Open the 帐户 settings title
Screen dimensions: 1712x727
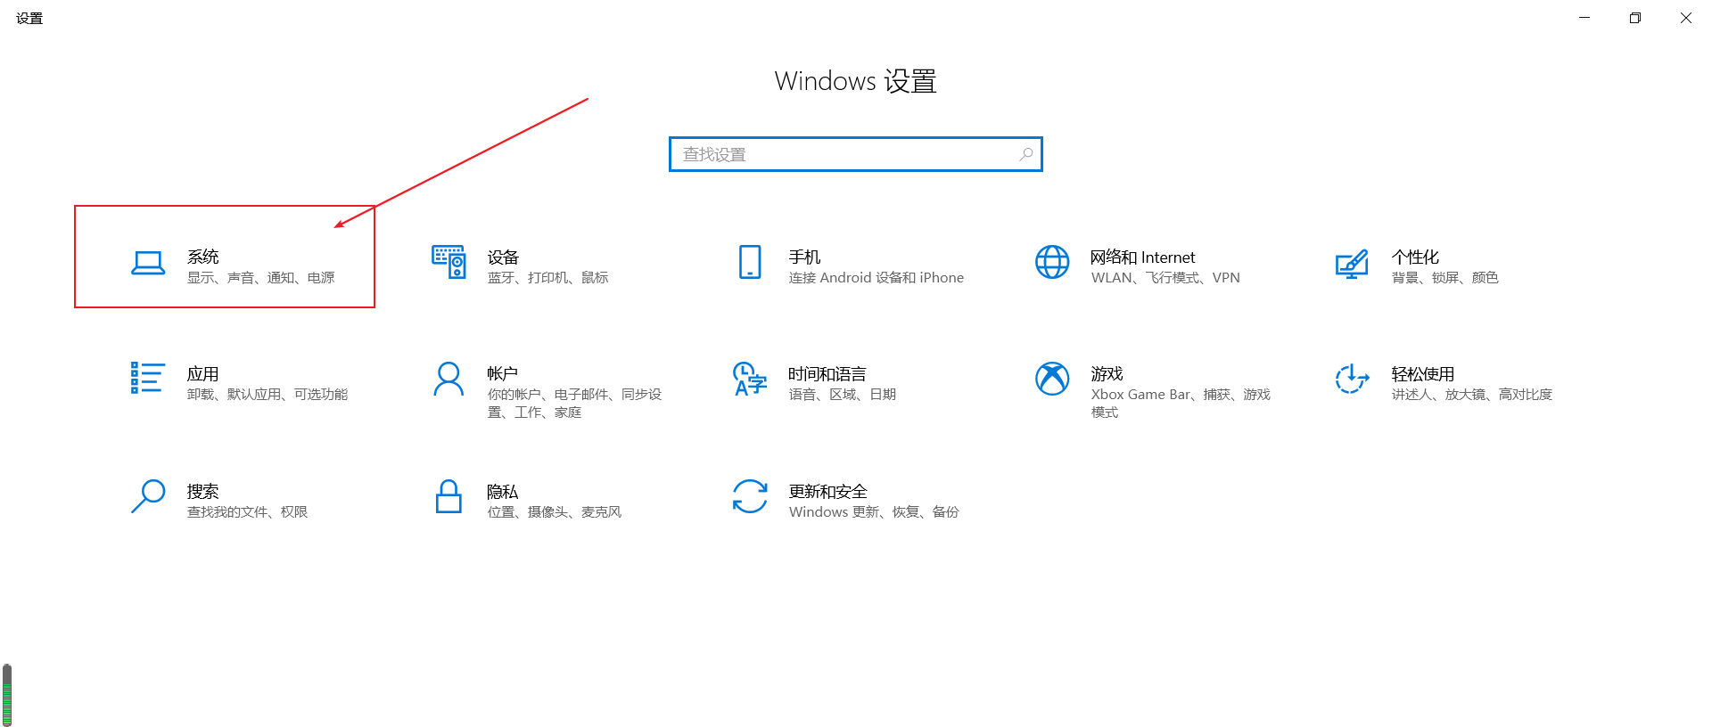[x=502, y=373]
